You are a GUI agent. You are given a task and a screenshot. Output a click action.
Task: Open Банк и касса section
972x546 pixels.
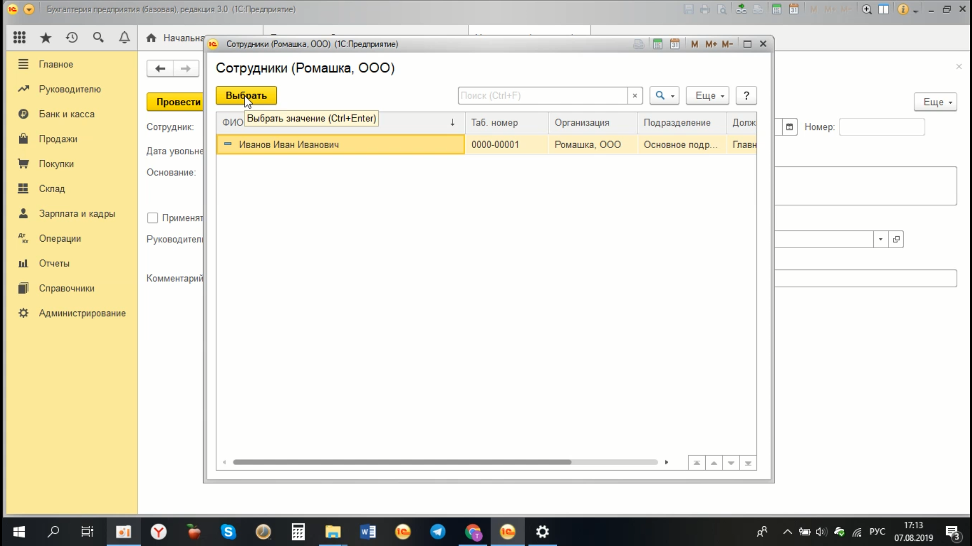67,114
